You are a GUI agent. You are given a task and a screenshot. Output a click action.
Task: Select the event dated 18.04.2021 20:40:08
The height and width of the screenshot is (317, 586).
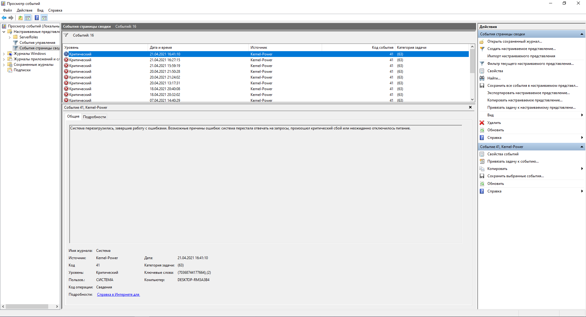pos(266,89)
